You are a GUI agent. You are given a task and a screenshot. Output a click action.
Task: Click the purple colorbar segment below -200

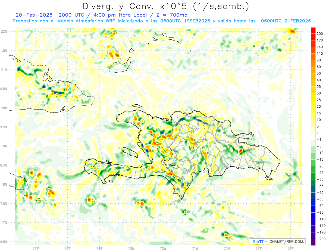pyautogui.click(x=313, y=242)
